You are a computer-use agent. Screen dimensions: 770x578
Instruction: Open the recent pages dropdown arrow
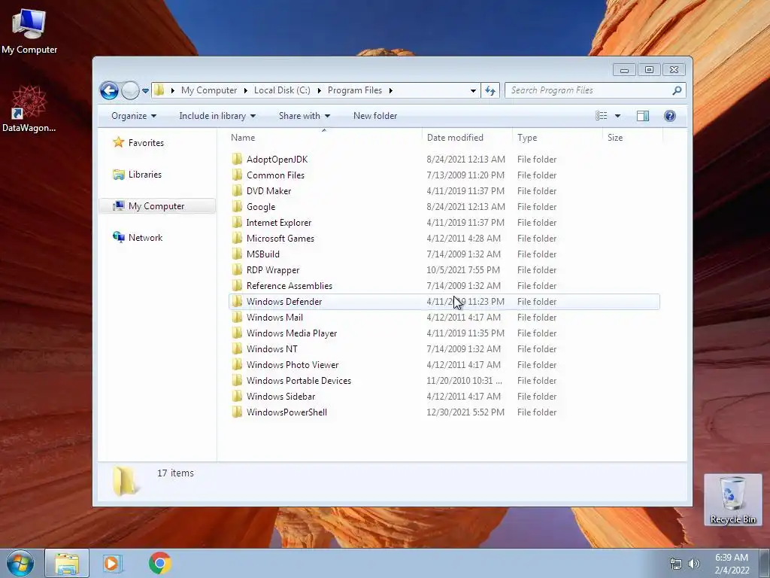(145, 90)
